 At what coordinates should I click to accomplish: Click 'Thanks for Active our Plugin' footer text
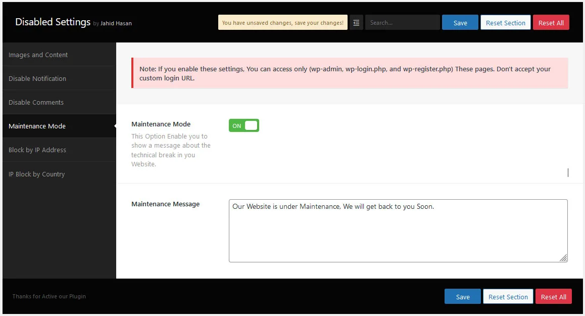49,296
